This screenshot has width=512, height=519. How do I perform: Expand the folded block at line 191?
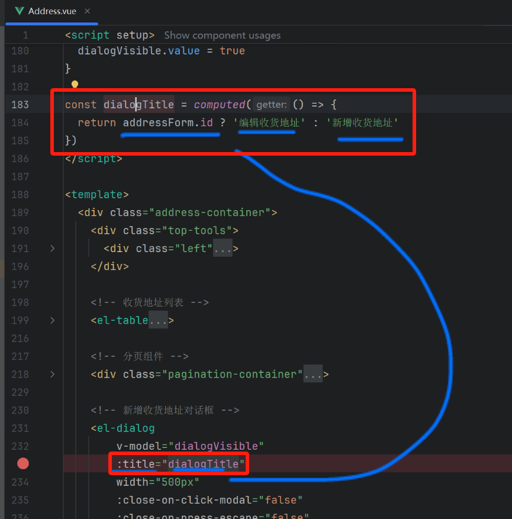click(52, 249)
